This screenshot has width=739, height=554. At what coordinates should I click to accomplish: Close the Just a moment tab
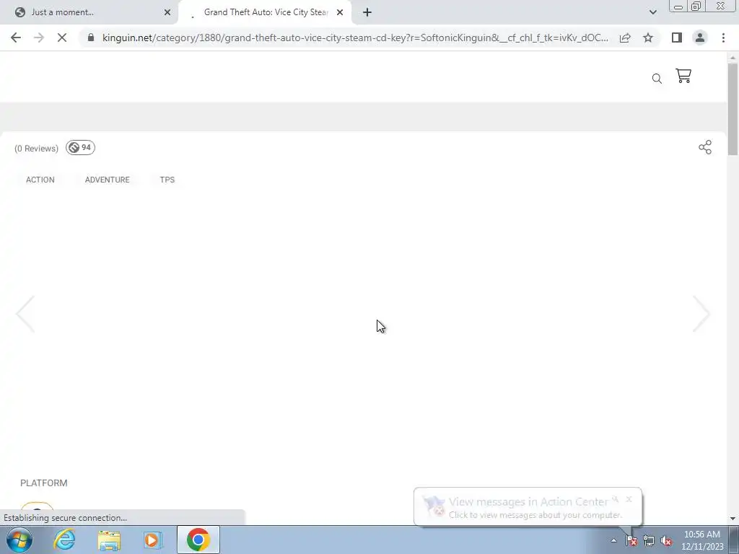[x=167, y=12]
